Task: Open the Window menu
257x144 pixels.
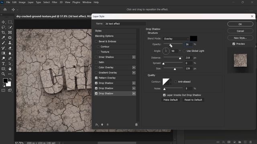Action: (87, 2)
